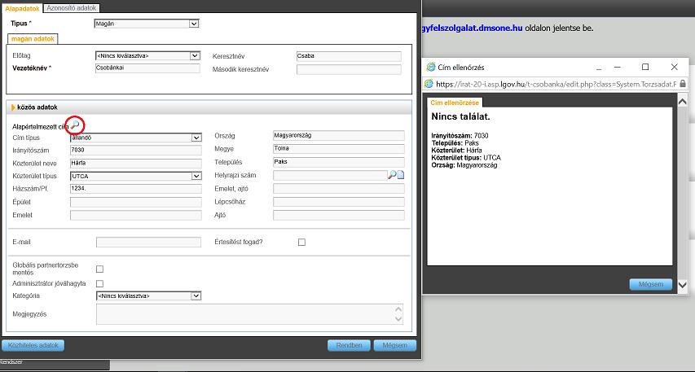Click the Emelet input field
This screenshot has width=695, height=372.
point(135,215)
